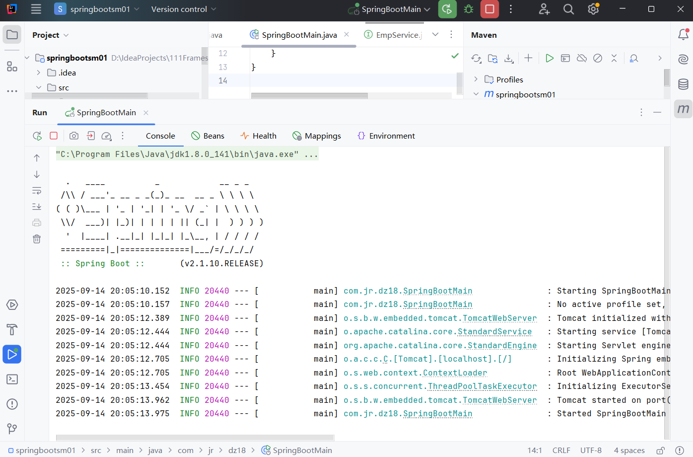Stop the process in the Run panel toolbar
693x457 pixels.
click(54, 136)
